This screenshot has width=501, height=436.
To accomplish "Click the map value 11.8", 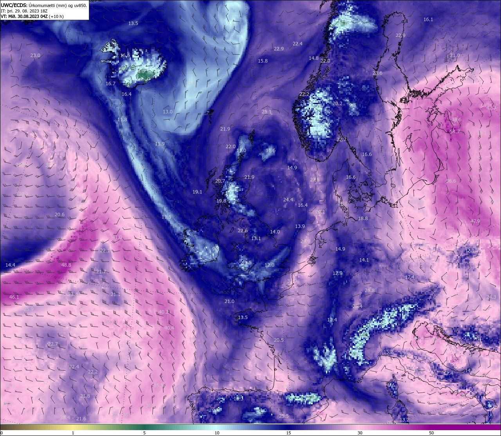I will (x=122, y=120).
